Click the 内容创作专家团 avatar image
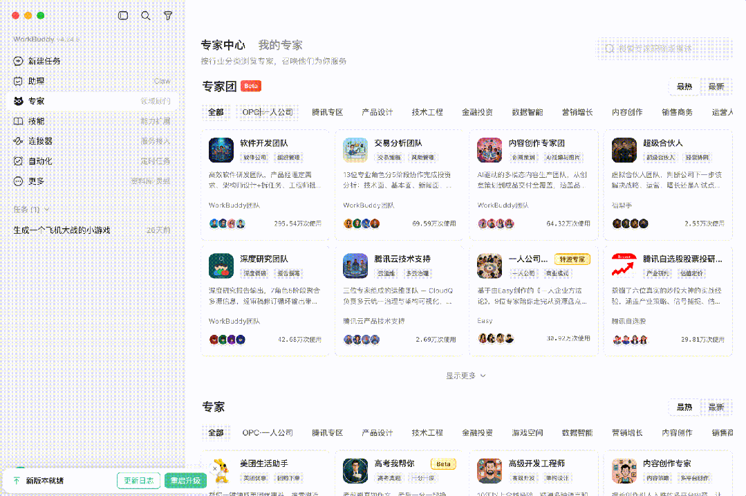Viewport: 746px width, 496px height. click(x=489, y=150)
